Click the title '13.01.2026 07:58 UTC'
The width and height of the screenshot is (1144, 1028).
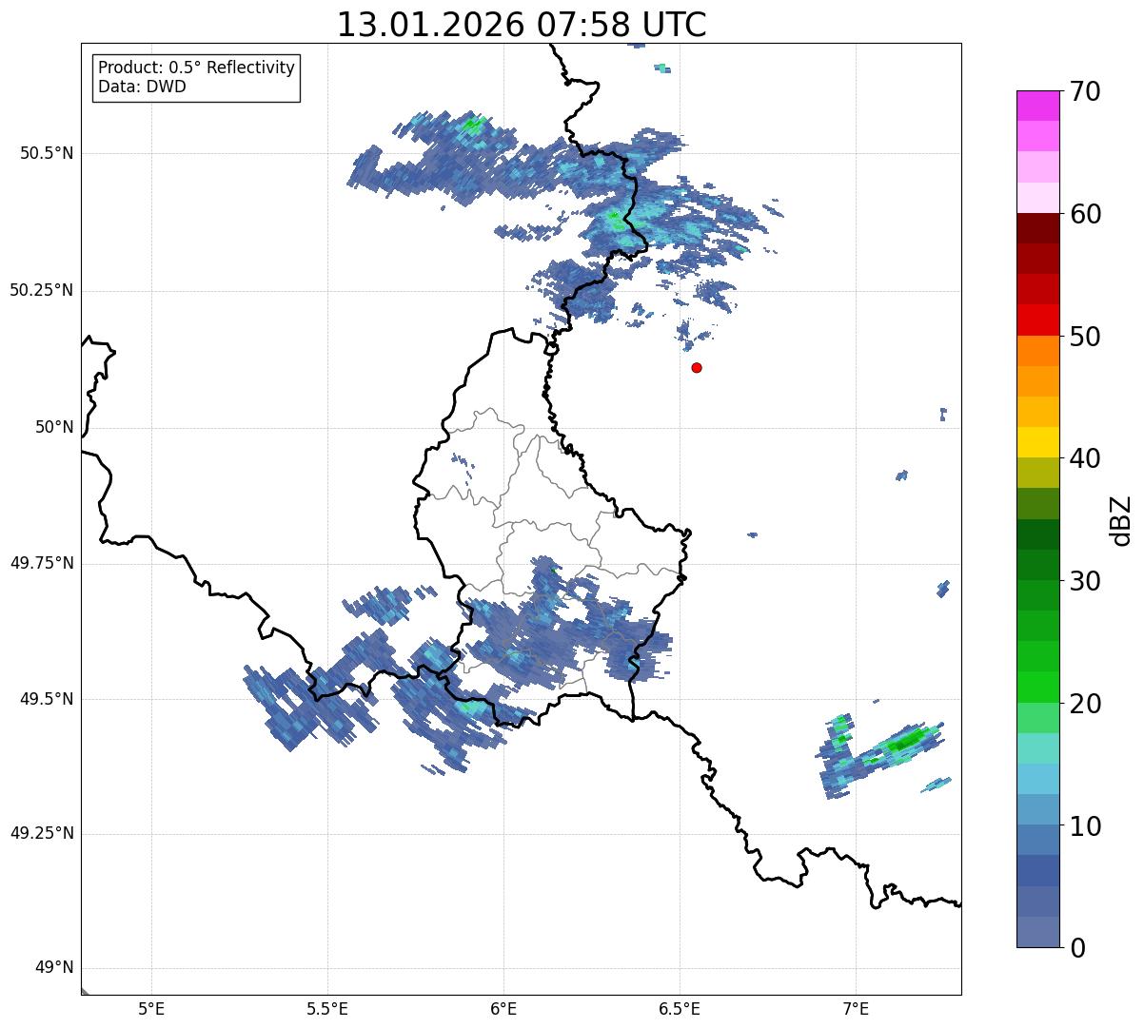[522, 25]
